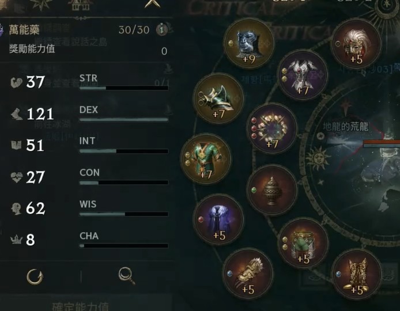The height and width of the screenshot is (311, 400).
Task: Click the +7 green robe shirt slot
Action: point(206,159)
